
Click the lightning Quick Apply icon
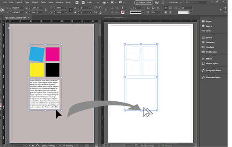pos(220,10)
